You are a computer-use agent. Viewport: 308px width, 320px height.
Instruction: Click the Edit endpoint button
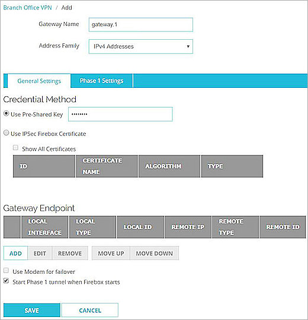point(40,254)
